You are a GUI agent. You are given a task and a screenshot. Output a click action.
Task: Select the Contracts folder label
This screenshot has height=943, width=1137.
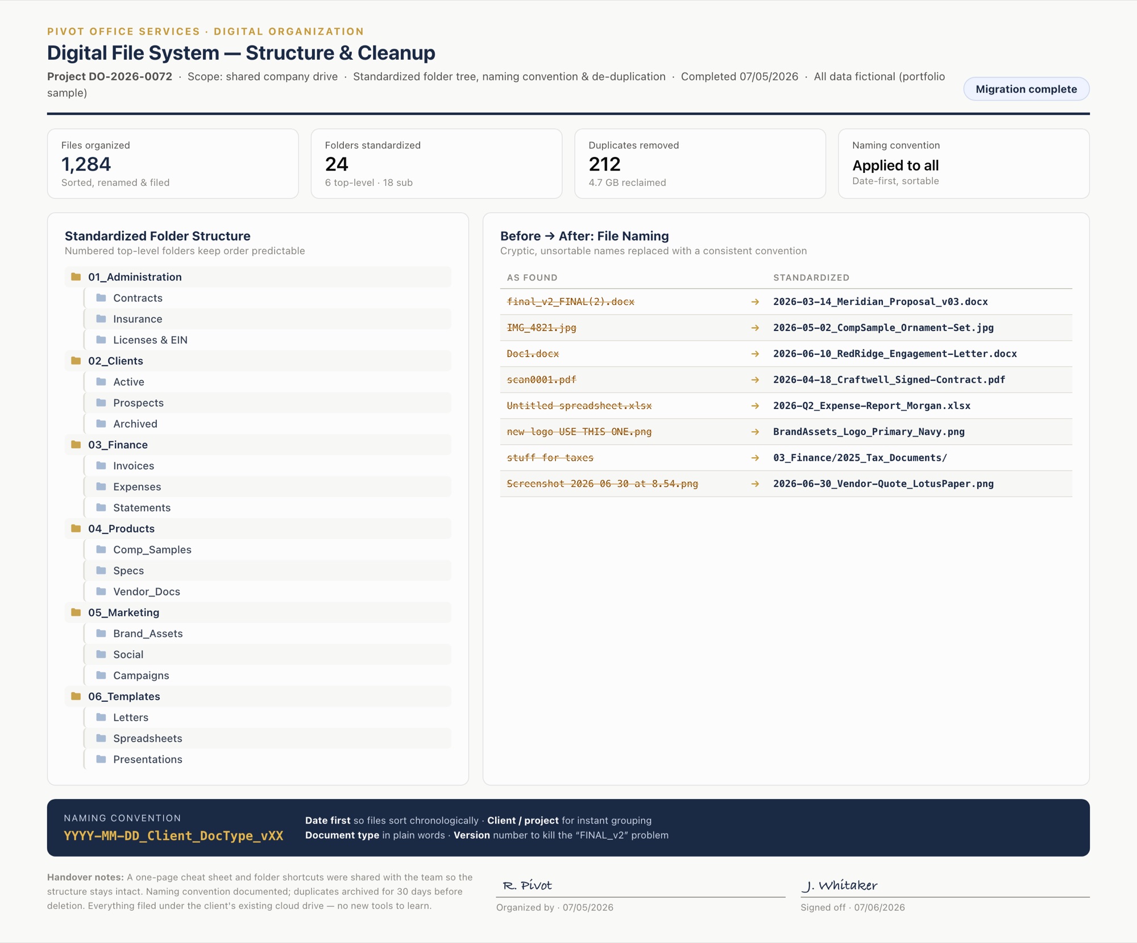pos(138,298)
